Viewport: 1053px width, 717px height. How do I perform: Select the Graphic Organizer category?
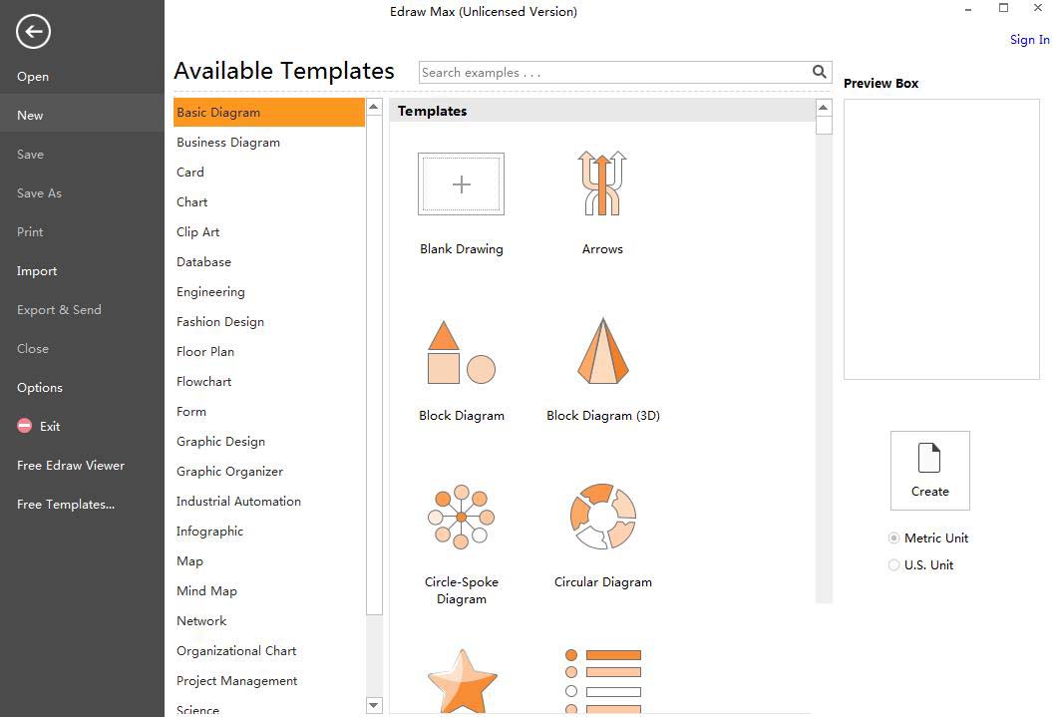pyautogui.click(x=229, y=472)
